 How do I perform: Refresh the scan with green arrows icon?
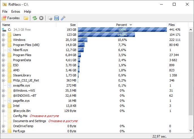point(35,18)
